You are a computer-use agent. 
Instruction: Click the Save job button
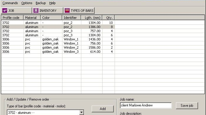pos(187,106)
